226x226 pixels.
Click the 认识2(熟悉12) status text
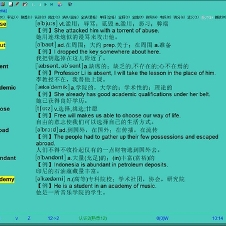tap(93, 218)
